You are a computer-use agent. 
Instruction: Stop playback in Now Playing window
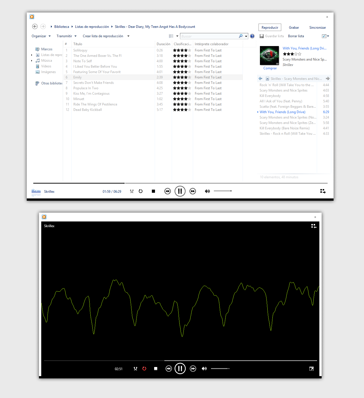click(156, 369)
